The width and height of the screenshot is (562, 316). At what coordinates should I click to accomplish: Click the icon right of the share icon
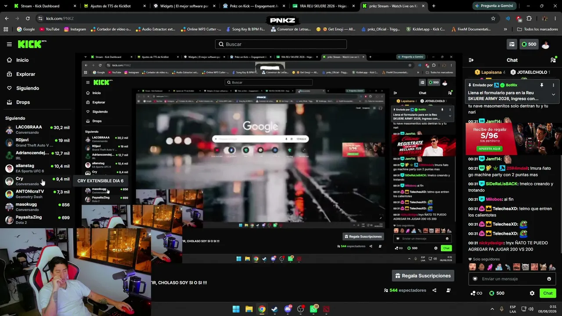pos(448,290)
